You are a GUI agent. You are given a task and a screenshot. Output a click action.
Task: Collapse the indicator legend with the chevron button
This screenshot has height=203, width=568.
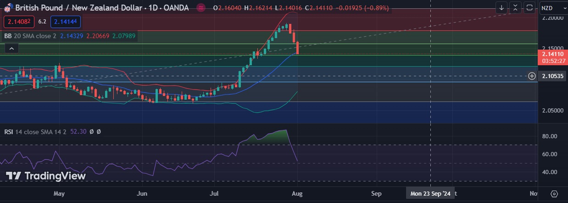tap(11, 48)
